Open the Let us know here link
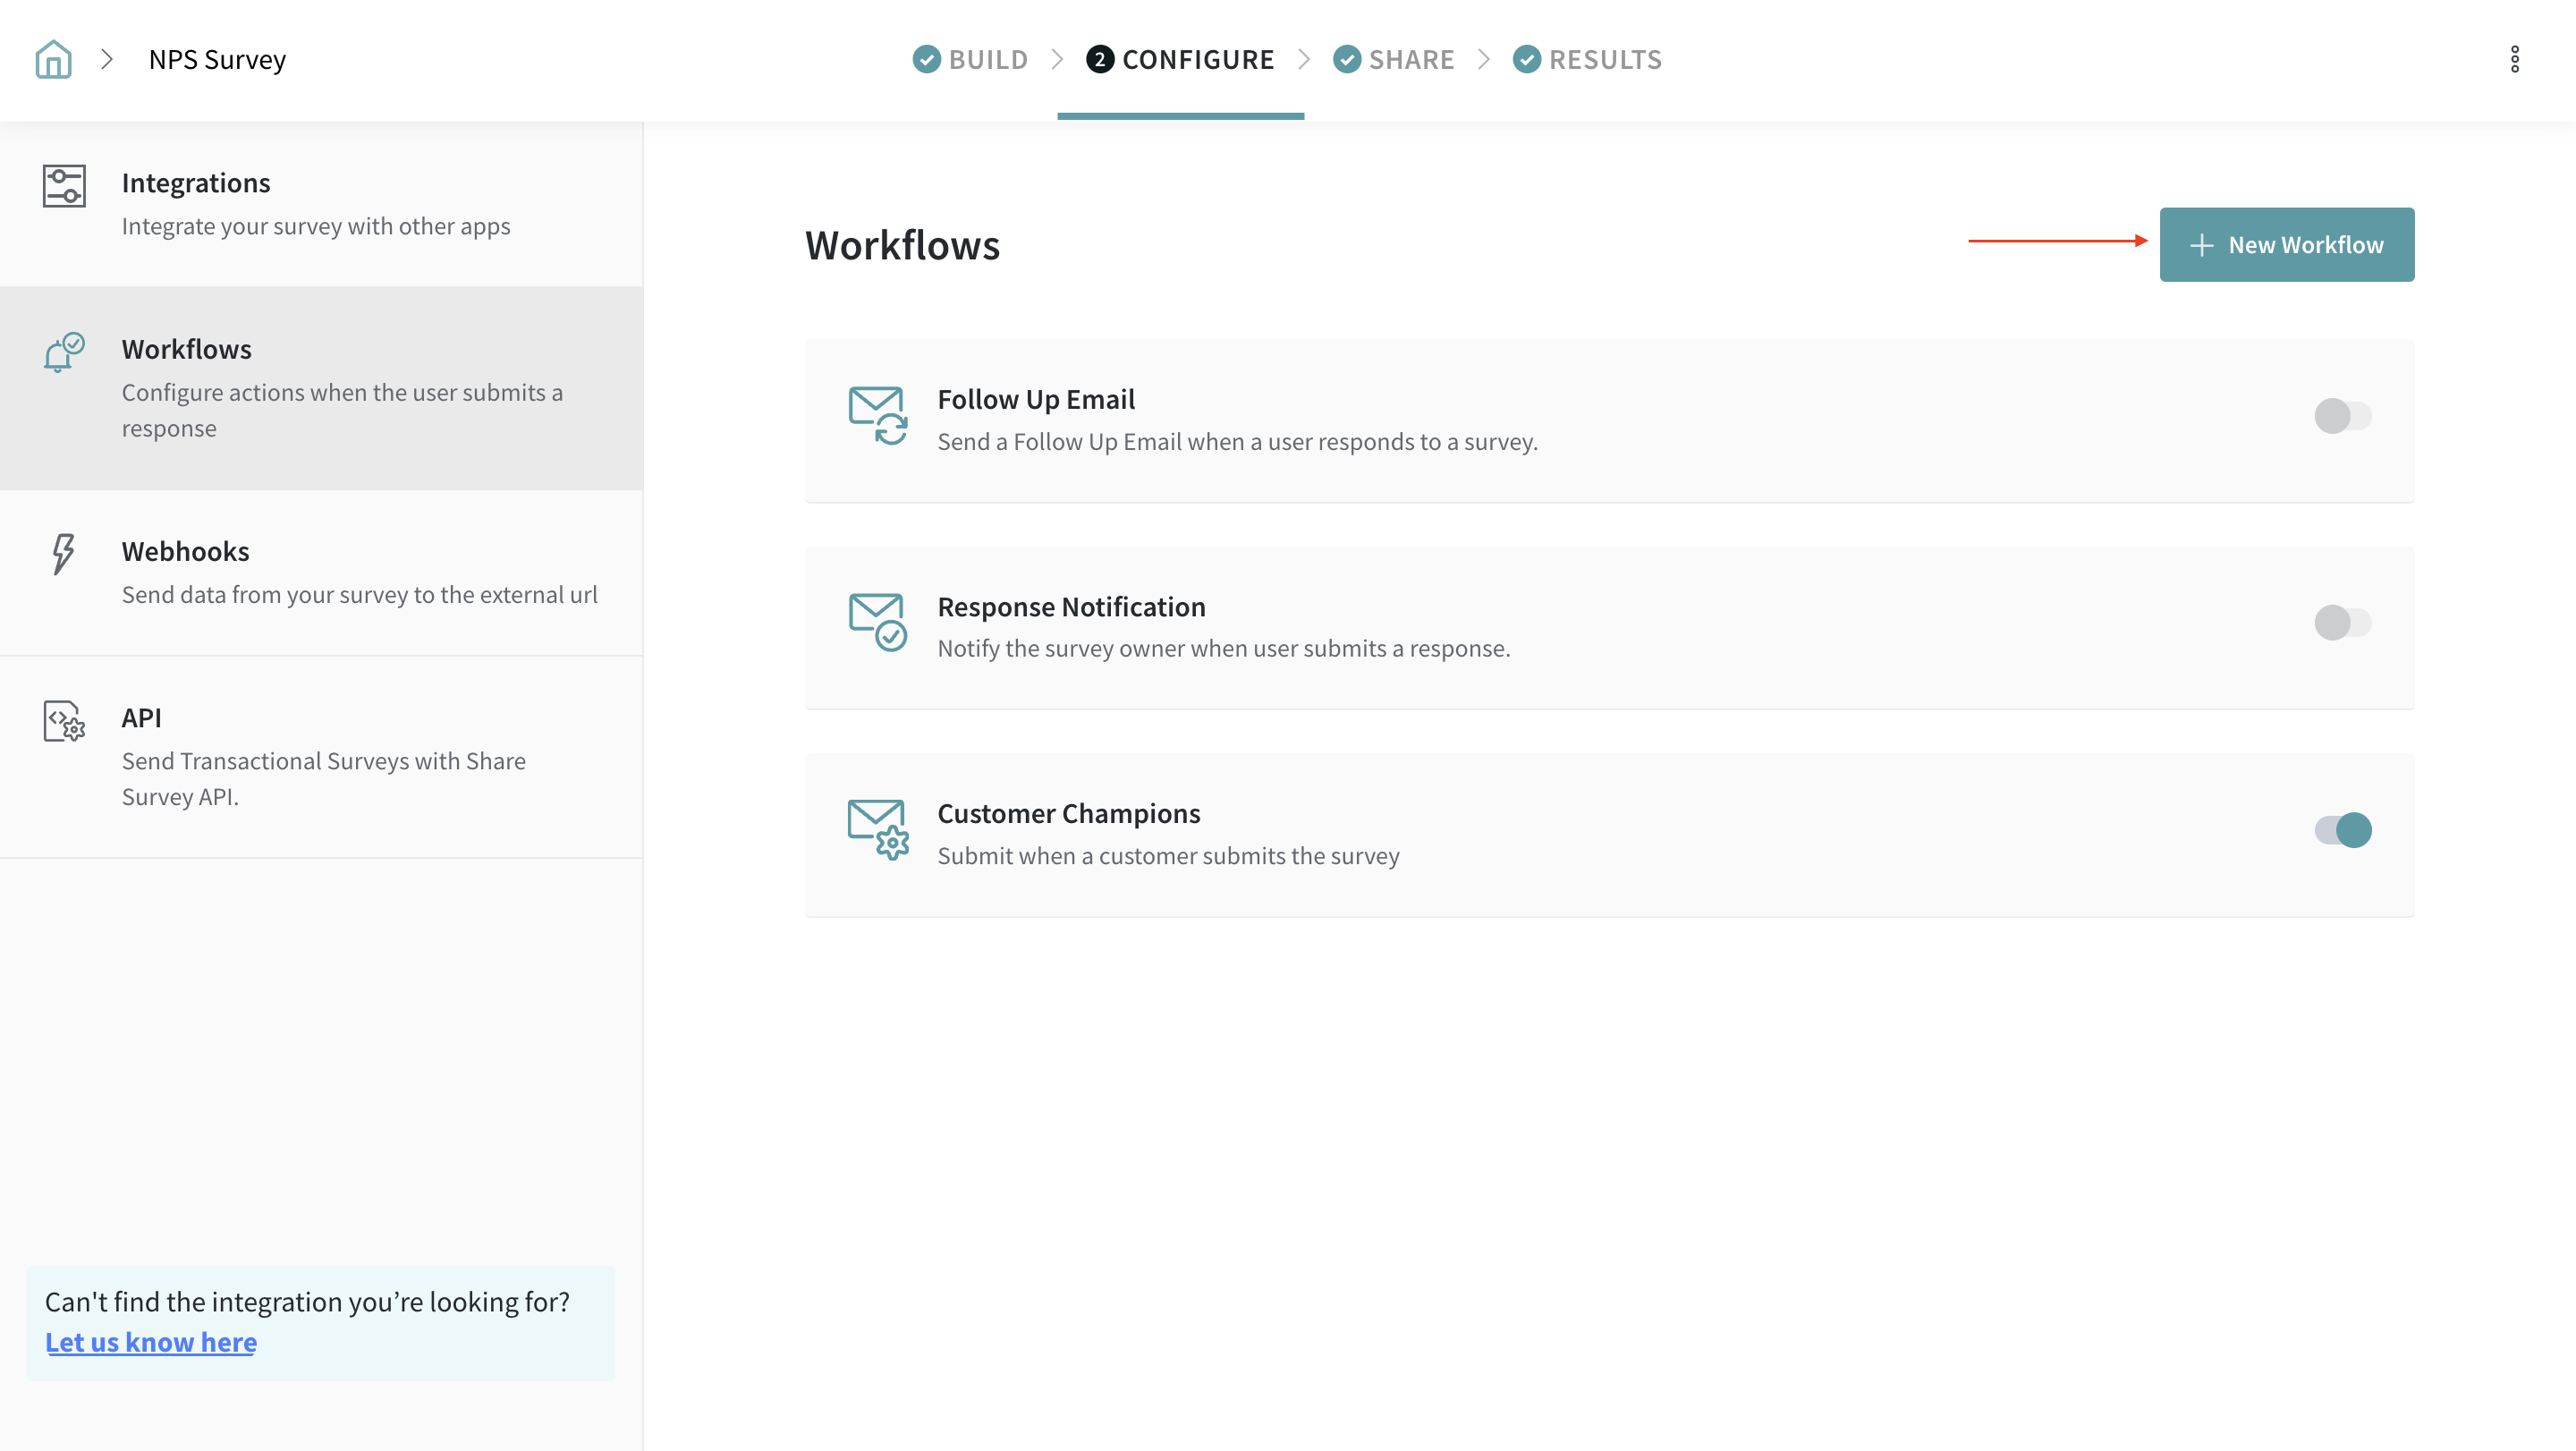 151,1342
